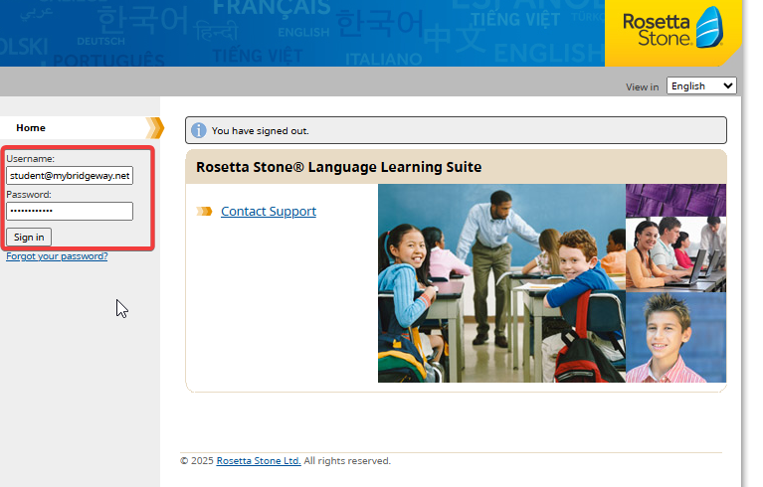Click the orange arrow beside Contact Support
763x487 pixels.
(x=204, y=211)
